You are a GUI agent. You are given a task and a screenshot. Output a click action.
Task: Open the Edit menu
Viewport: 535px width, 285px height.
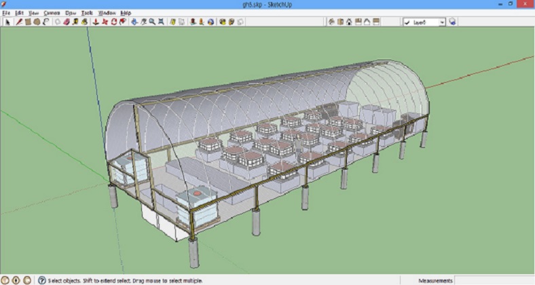(19, 13)
